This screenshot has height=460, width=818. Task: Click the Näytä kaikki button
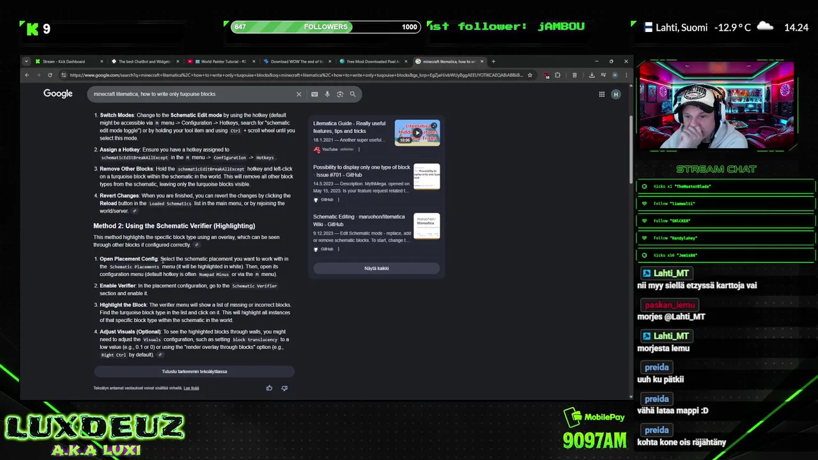click(x=376, y=268)
